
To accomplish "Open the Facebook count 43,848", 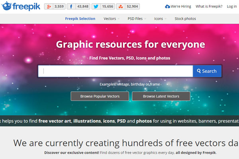I will pos(82,6).
